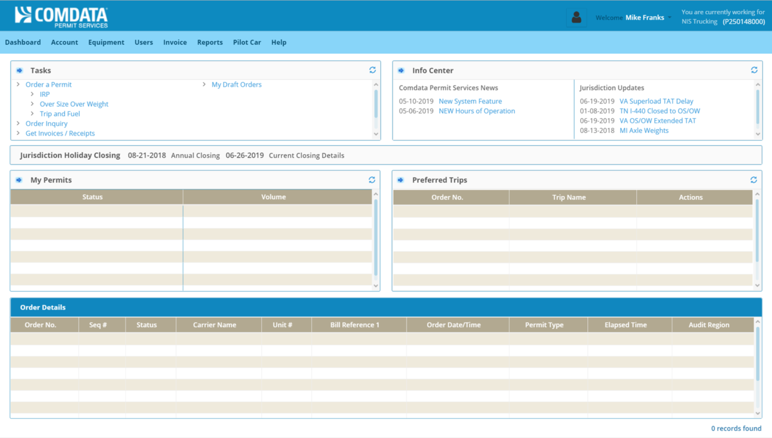Refresh the Tasks panel

(x=372, y=69)
